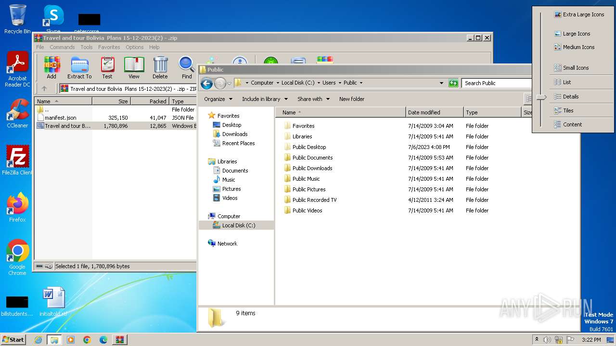Select Details view option
This screenshot has width=616, height=346.
click(566, 97)
